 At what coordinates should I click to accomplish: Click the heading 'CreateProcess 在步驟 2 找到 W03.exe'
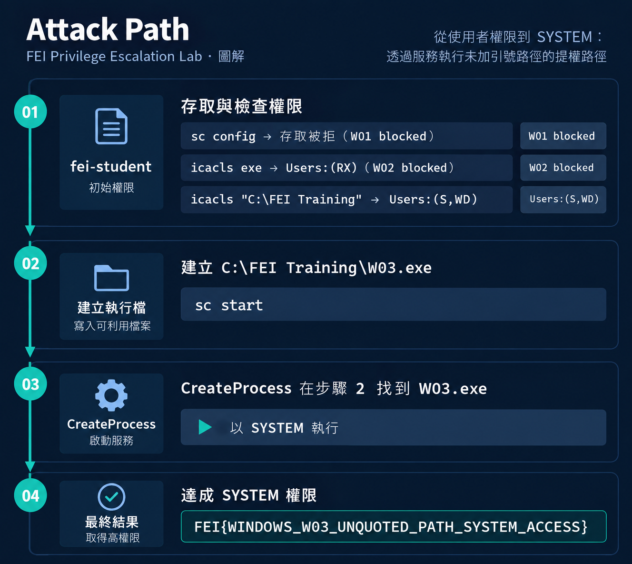(x=334, y=388)
